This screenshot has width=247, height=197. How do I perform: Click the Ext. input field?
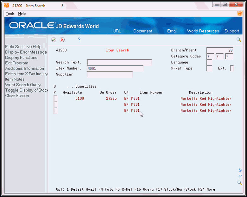[232, 68]
